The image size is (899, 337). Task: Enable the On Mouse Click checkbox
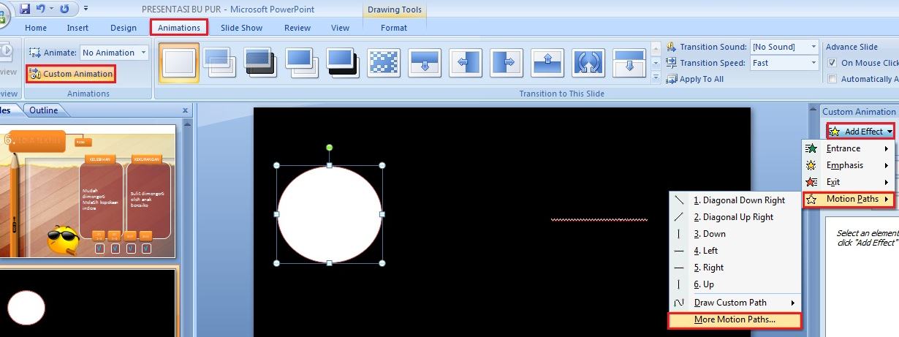pyautogui.click(x=832, y=63)
